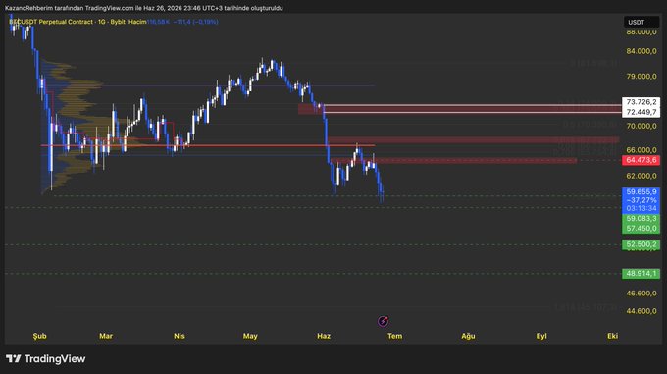The width and height of the screenshot is (667, 374).
Task: Select the Hacim volume indicator label
Action: point(137,22)
